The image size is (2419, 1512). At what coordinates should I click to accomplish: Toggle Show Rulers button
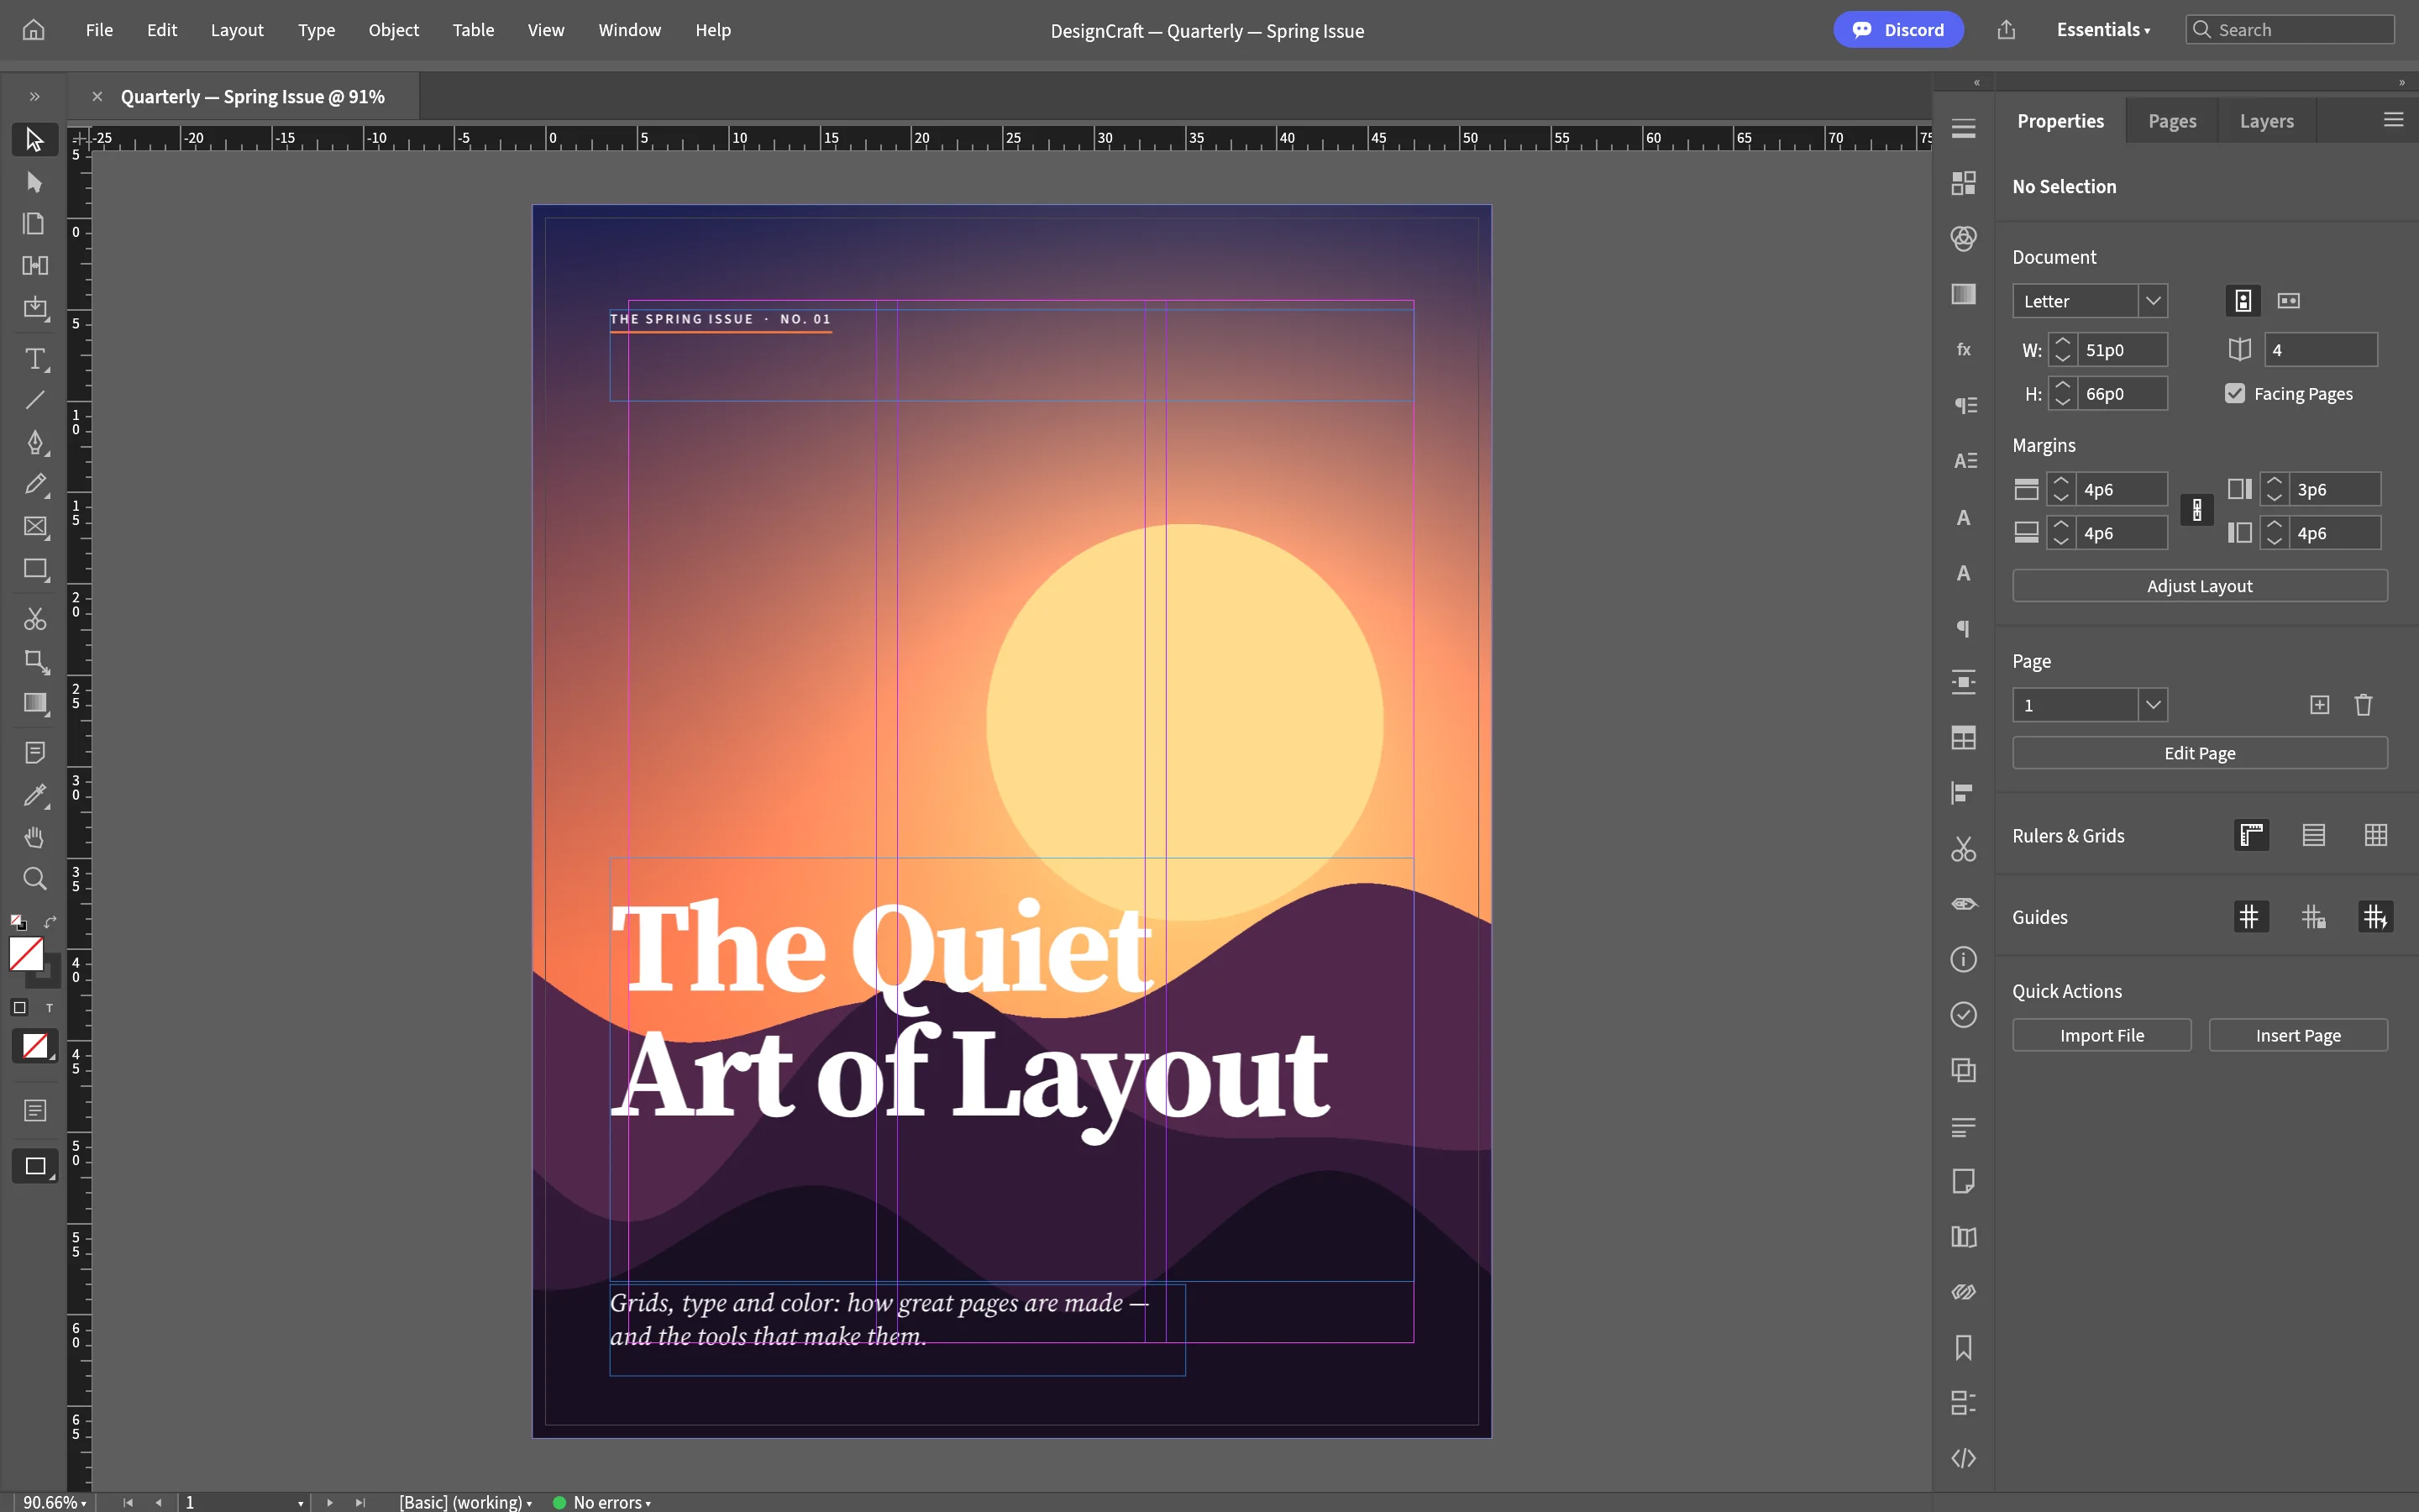[x=2251, y=835]
